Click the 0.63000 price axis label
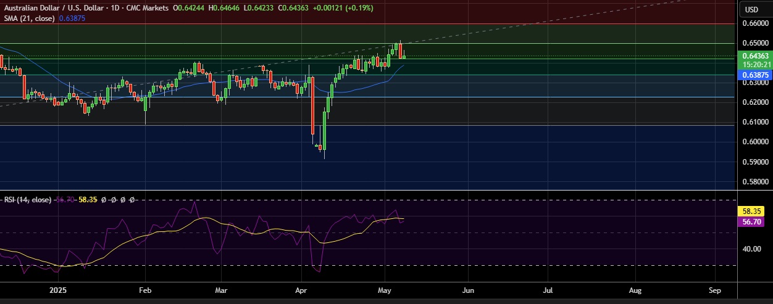 [x=754, y=83]
